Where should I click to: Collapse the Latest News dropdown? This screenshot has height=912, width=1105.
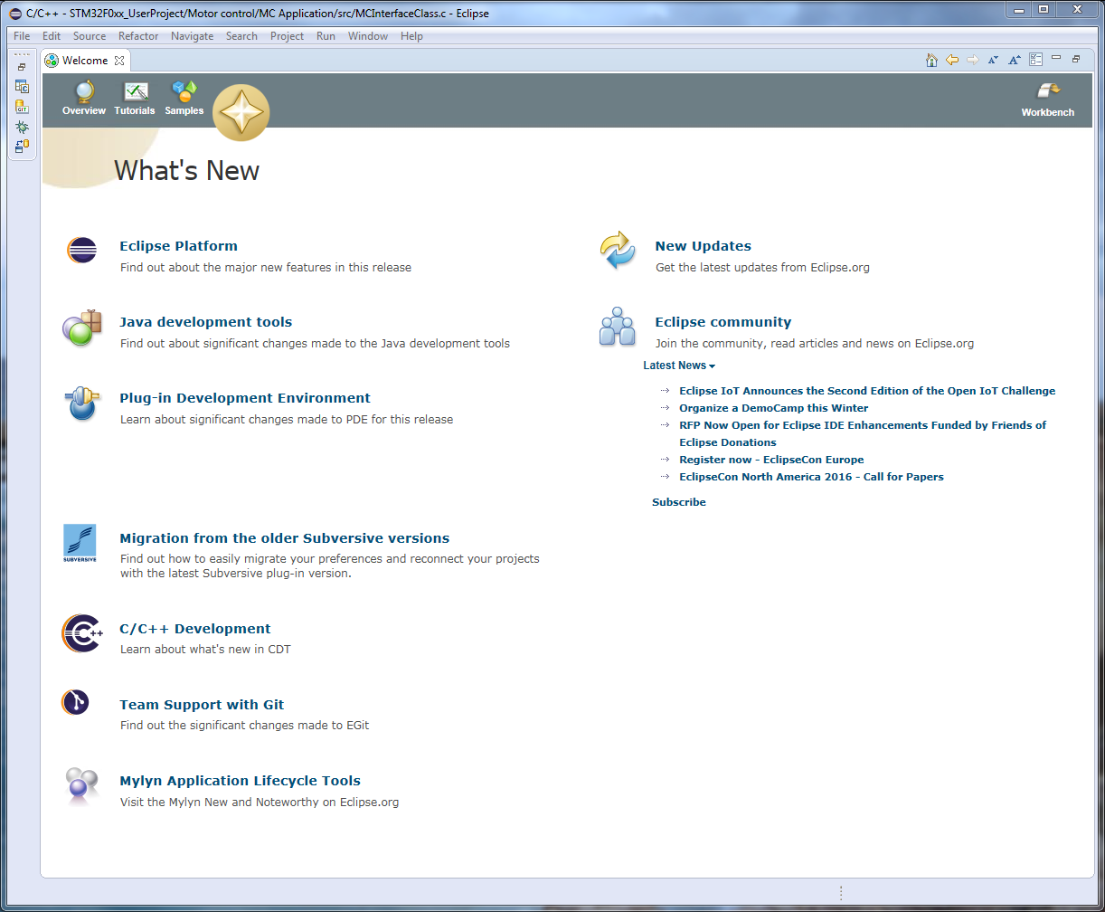point(679,366)
